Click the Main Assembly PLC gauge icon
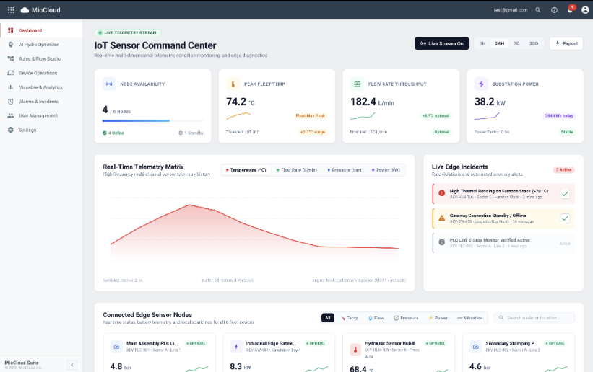The width and height of the screenshot is (593, 372). tap(116, 346)
